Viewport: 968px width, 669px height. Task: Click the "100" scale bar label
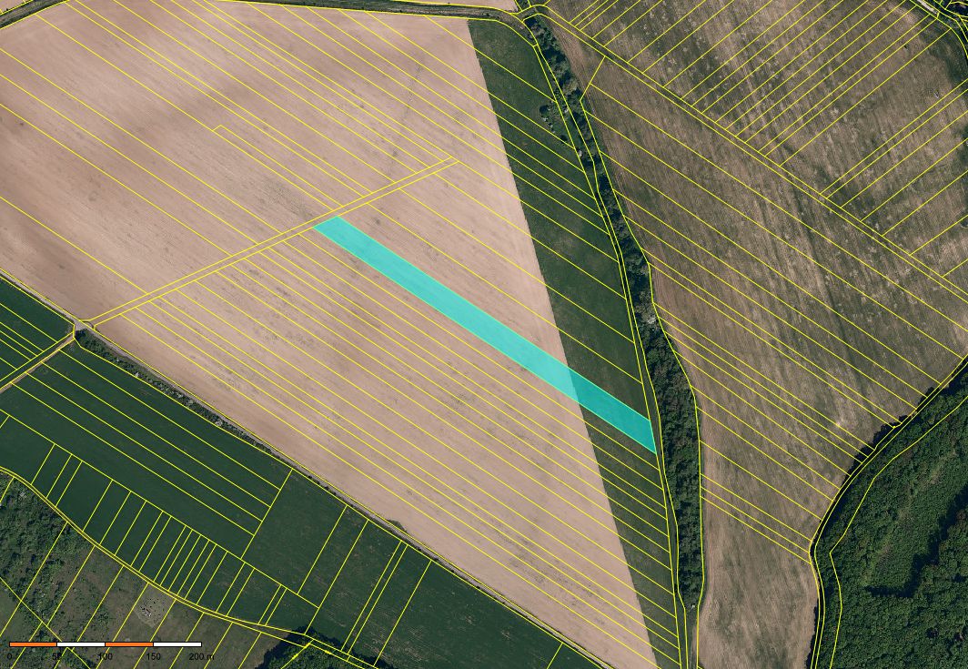click(x=105, y=656)
